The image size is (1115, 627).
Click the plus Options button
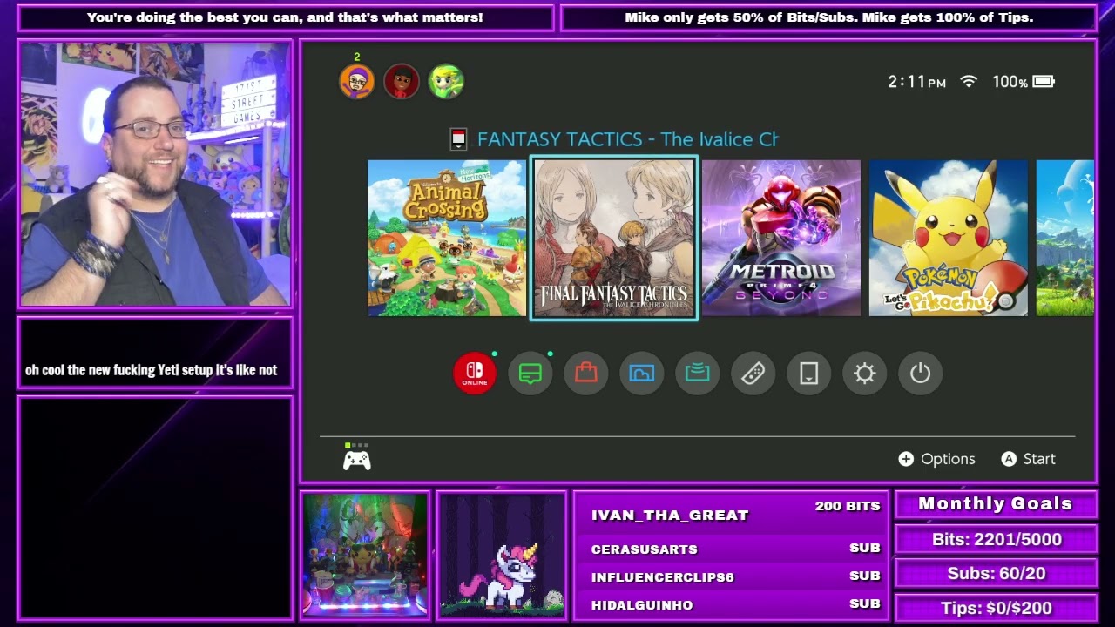(x=937, y=459)
